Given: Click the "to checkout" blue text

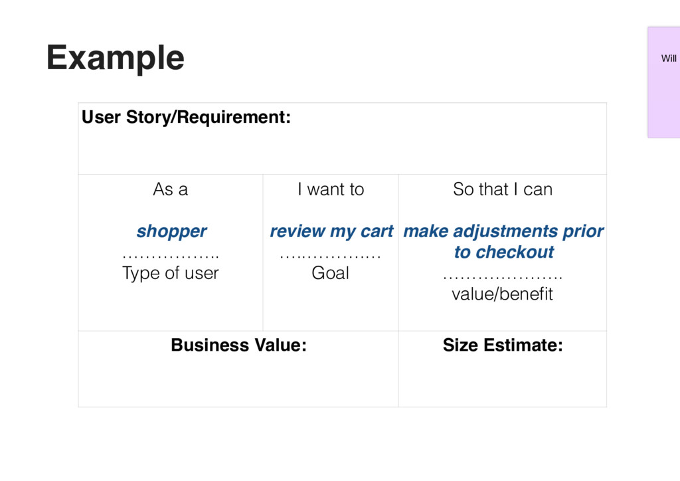Looking at the screenshot, I should 503,252.
